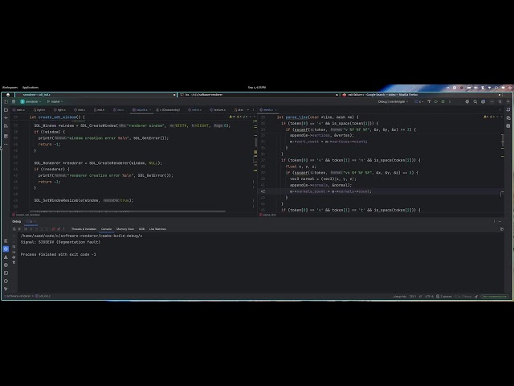
Task: Click the green Run button
Action: [x=436, y=102]
